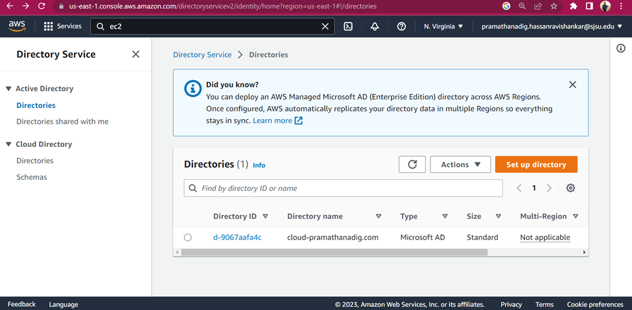The height and width of the screenshot is (310, 632).
Task: Click Set up directory button
Action: pos(536,164)
